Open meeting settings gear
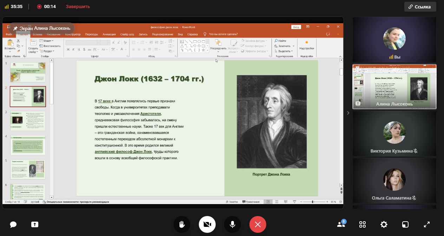Viewport: 444px width, 236px height. coord(384,224)
